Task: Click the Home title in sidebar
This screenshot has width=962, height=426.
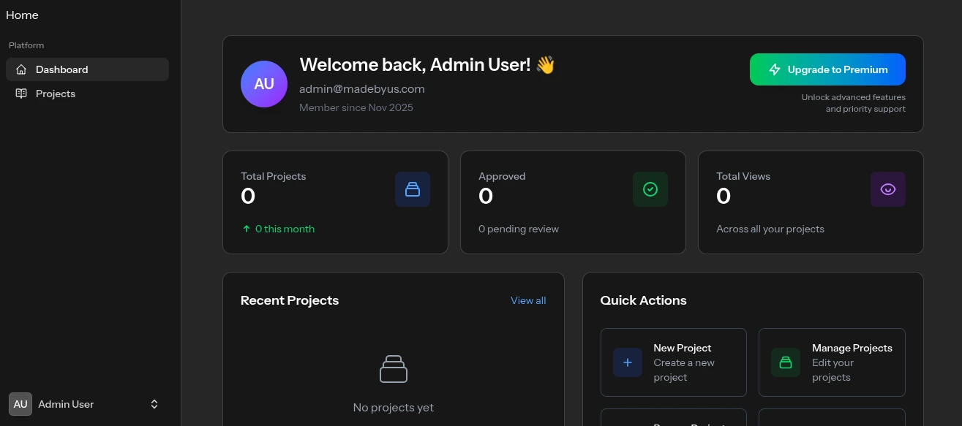Action: point(22,15)
